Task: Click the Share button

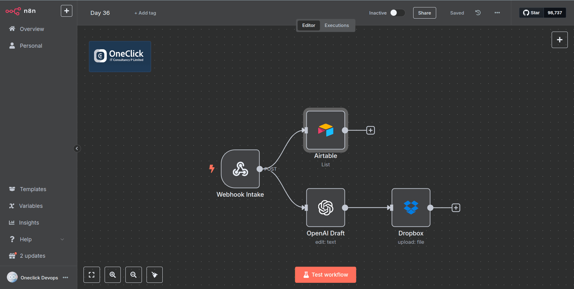Action: (x=424, y=13)
